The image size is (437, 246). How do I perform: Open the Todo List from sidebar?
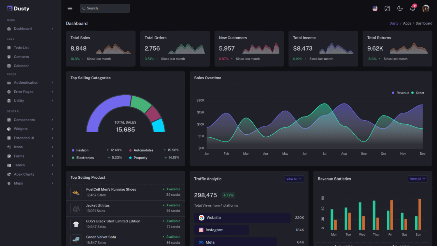point(22,47)
